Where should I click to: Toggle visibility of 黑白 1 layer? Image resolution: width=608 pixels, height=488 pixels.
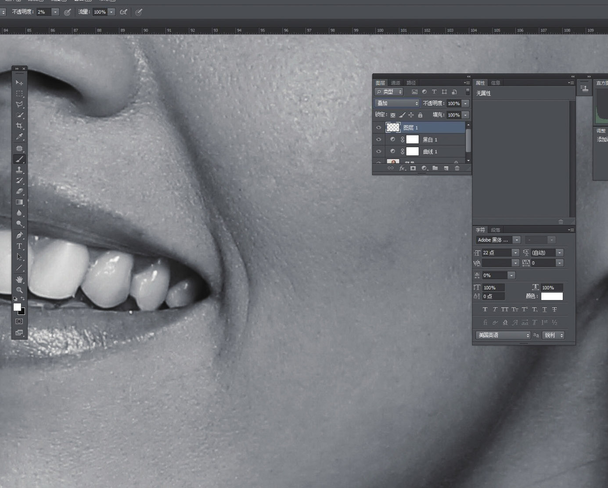pyautogui.click(x=378, y=139)
